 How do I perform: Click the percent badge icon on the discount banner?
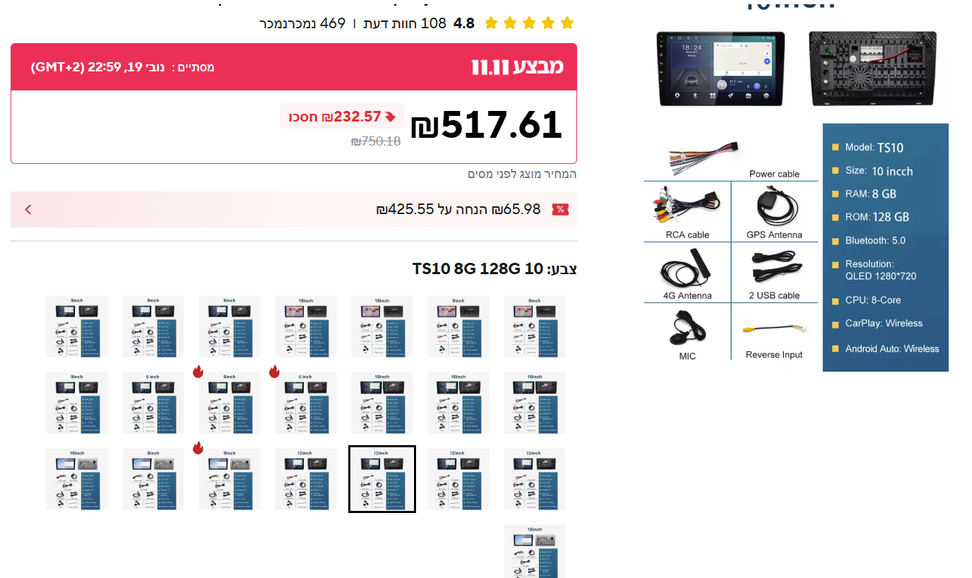(560, 209)
